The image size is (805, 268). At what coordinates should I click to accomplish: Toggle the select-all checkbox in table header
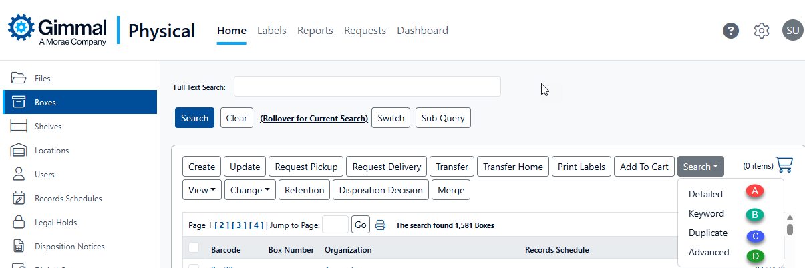(194, 248)
